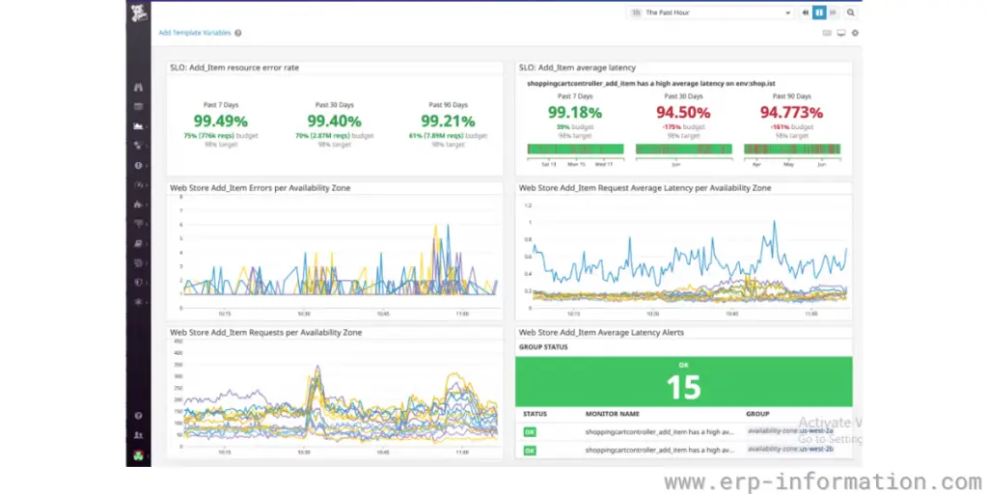Click the 1h time range badge
Image resolution: width=988 pixels, height=494 pixels.
(636, 13)
